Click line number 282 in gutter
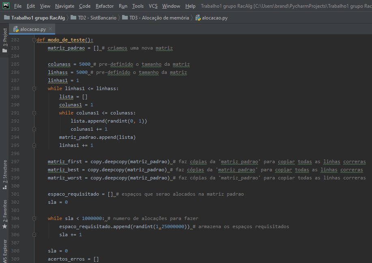This screenshot has width=372, height=263. coord(15,40)
